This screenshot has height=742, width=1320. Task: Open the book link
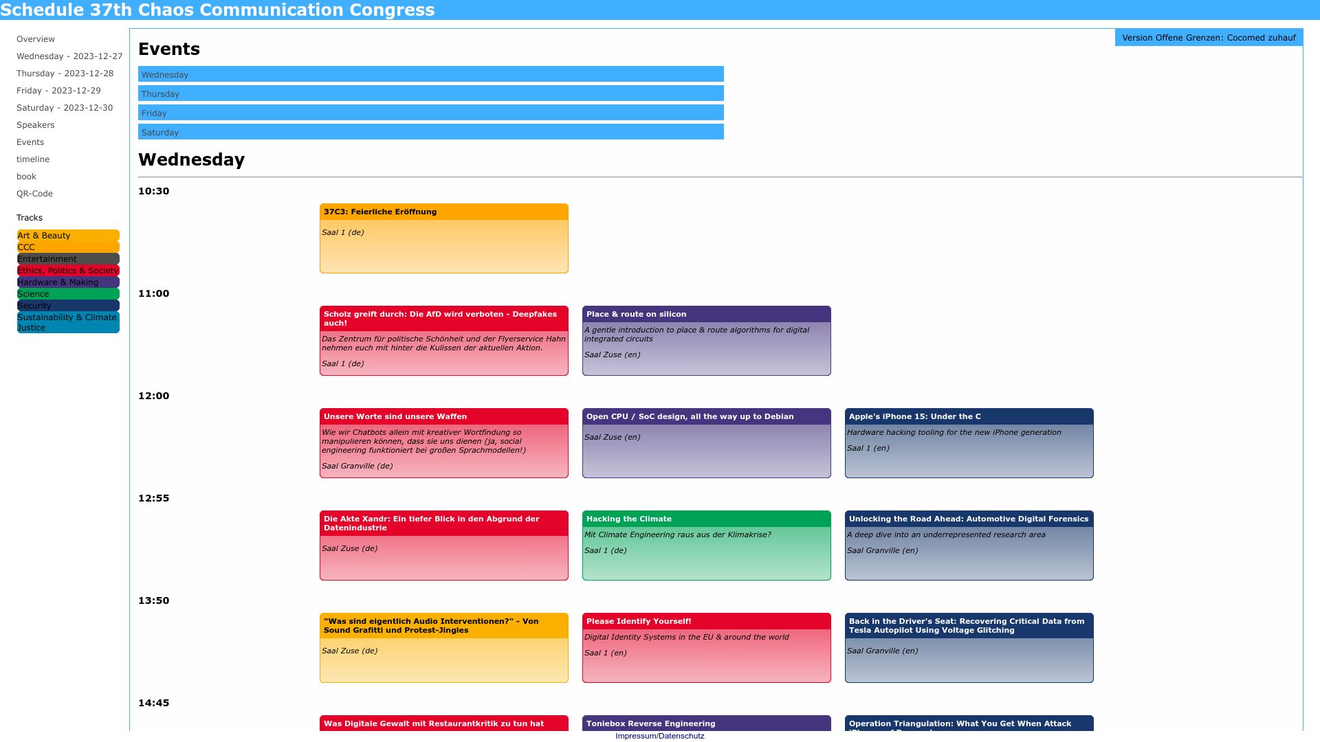(26, 177)
